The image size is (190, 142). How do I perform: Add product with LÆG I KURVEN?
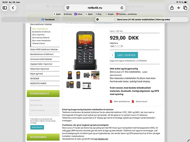[x=126, y=55]
